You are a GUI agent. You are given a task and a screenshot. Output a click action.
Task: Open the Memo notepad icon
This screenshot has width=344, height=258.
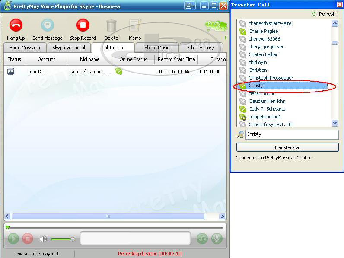point(135,25)
